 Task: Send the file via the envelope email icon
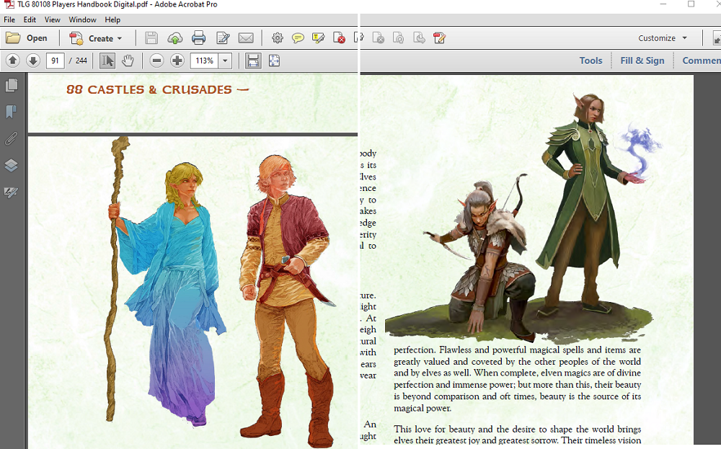pos(246,38)
